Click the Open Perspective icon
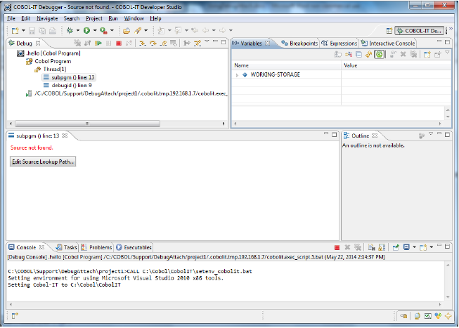Image resolution: width=459 pixels, height=328 pixels. click(x=389, y=31)
